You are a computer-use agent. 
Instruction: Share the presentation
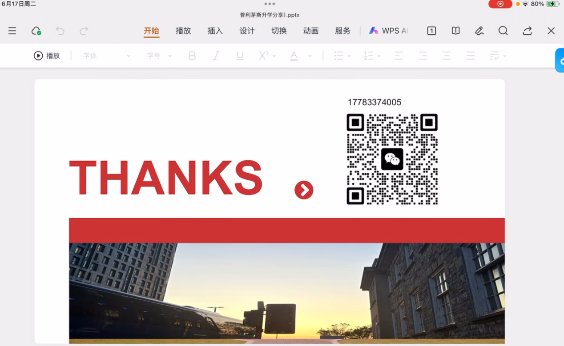(527, 31)
